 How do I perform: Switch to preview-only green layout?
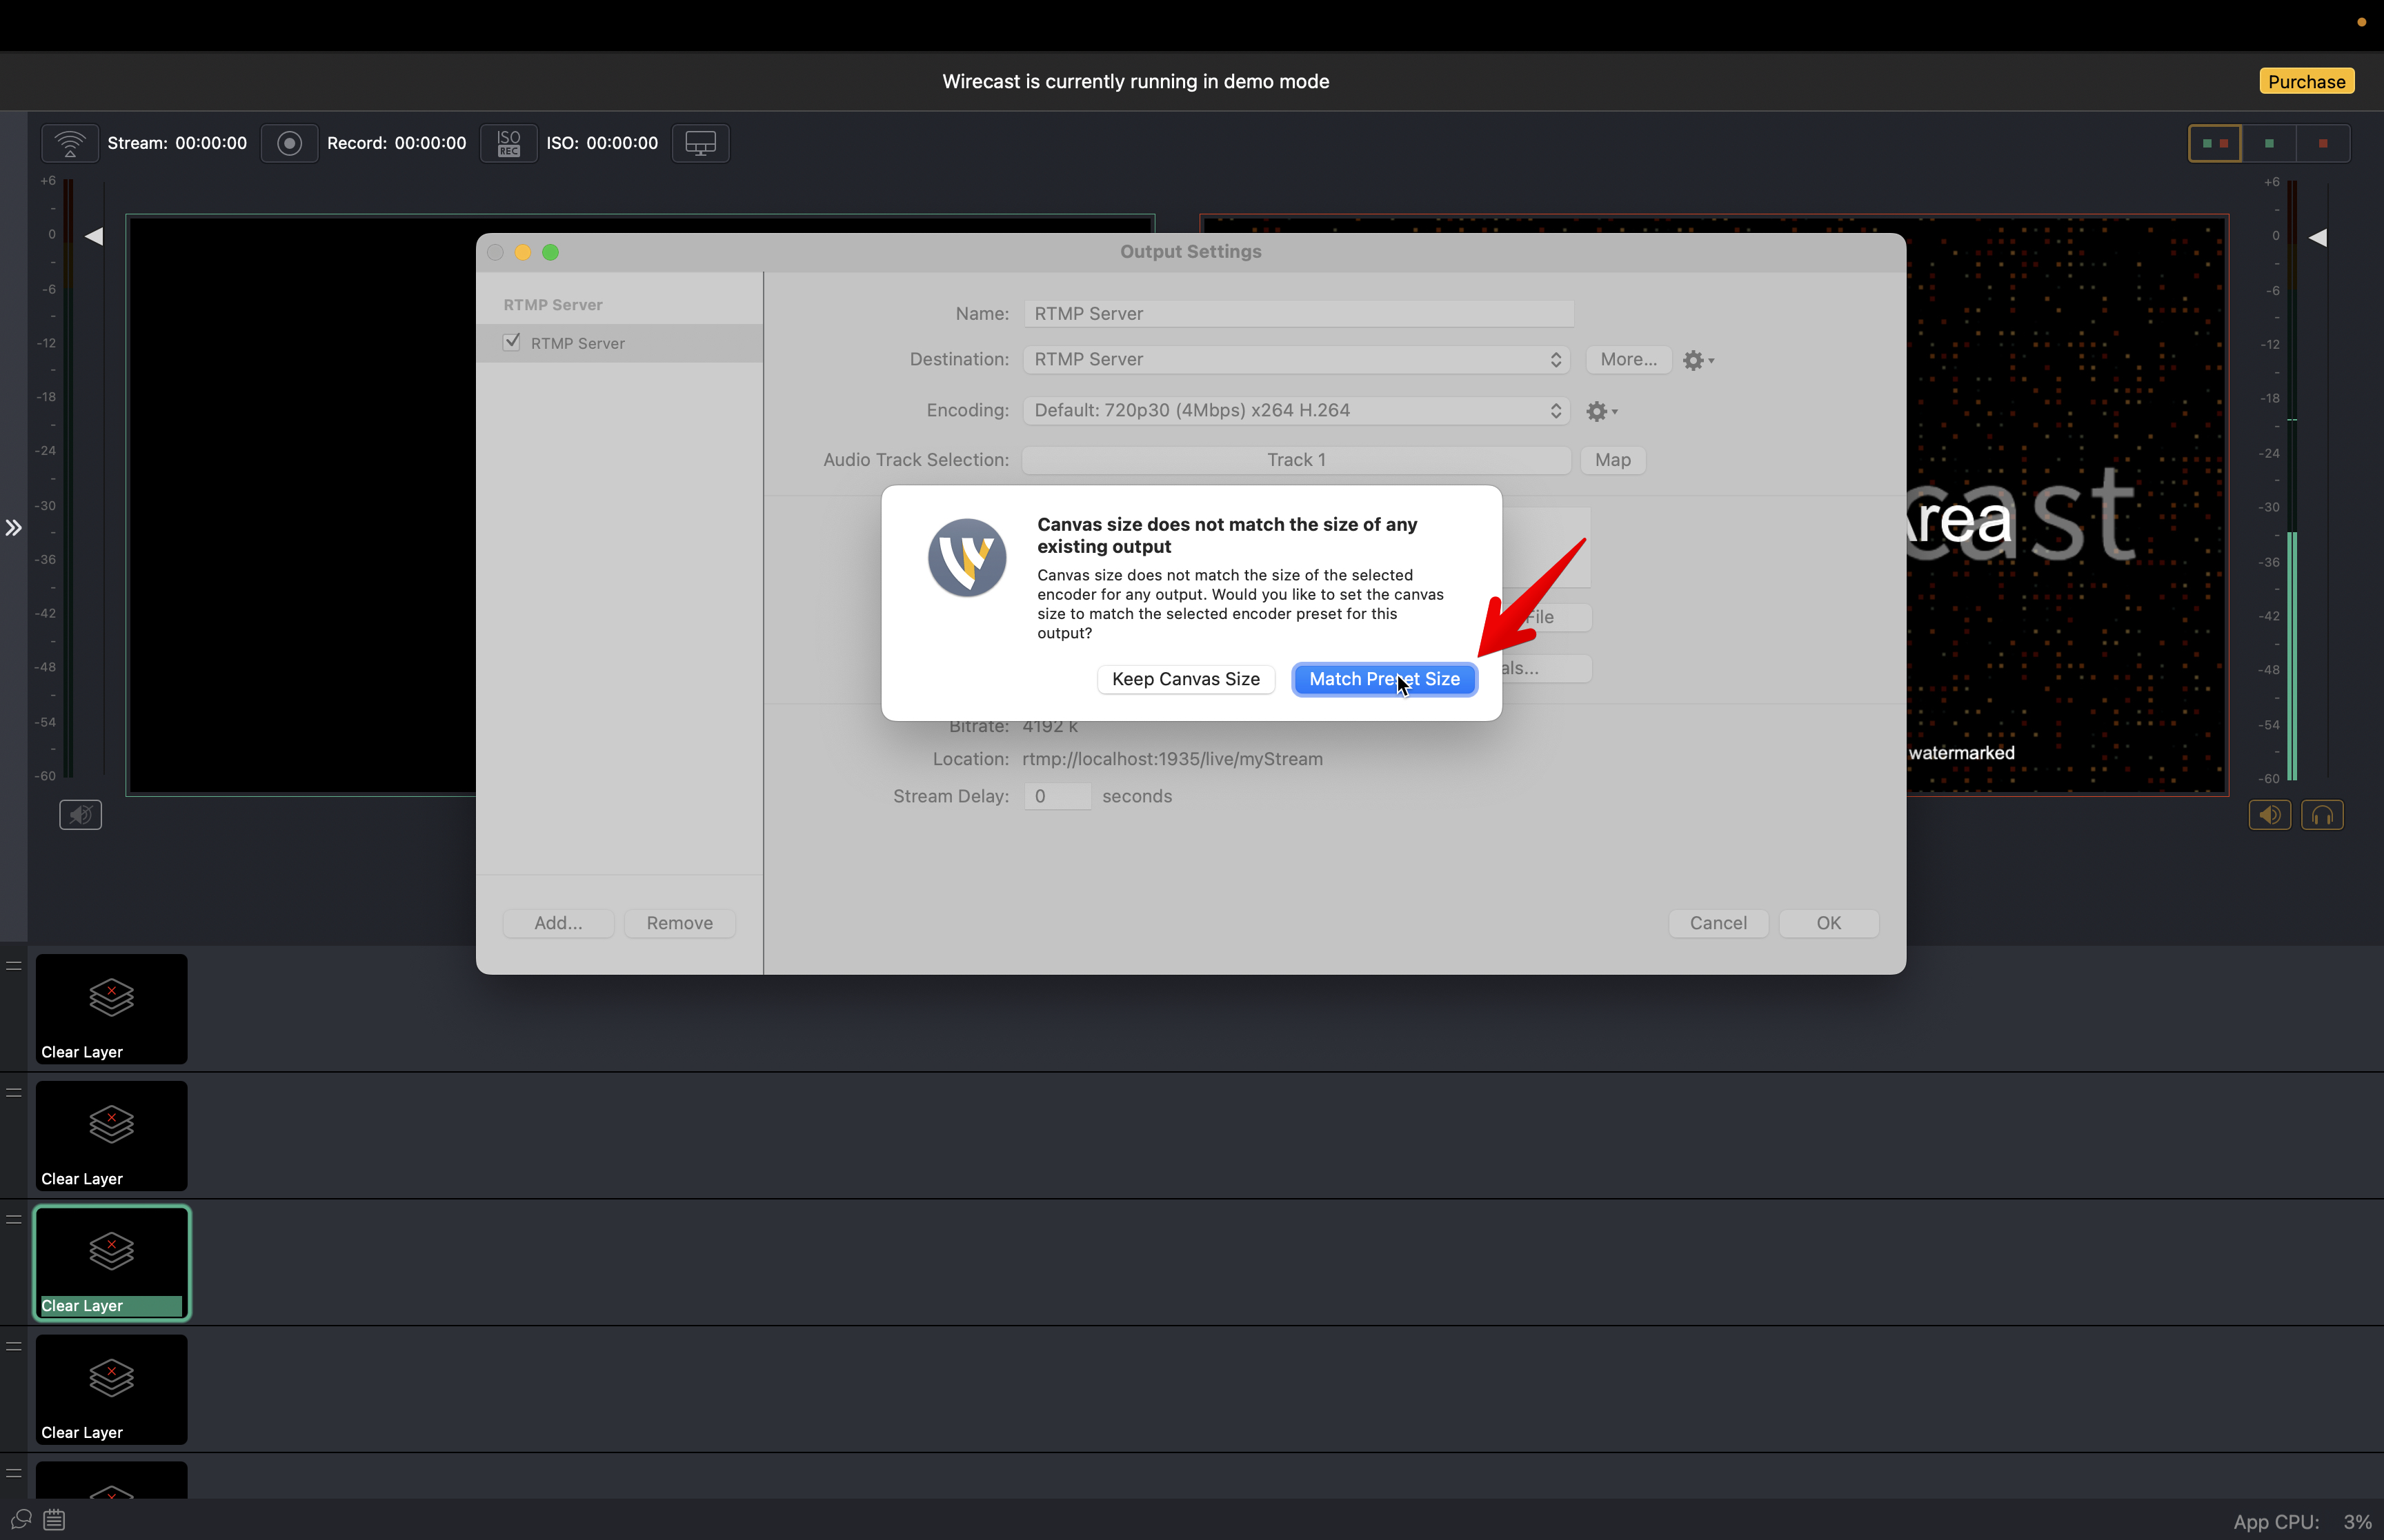[2269, 143]
